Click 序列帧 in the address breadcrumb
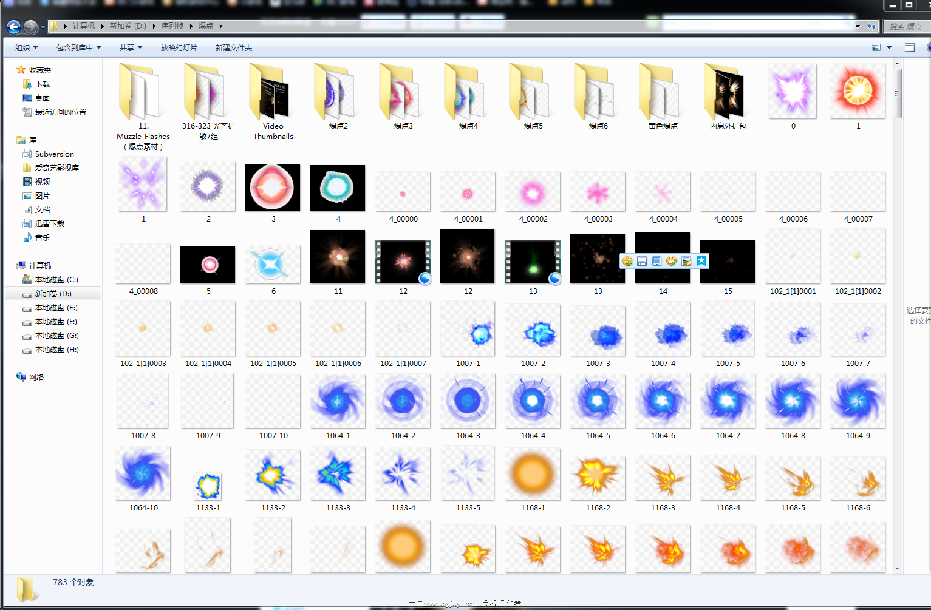Image resolution: width=931 pixels, height=610 pixels. 172,26
